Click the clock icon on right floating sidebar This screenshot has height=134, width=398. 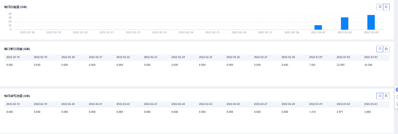tap(397, 97)
